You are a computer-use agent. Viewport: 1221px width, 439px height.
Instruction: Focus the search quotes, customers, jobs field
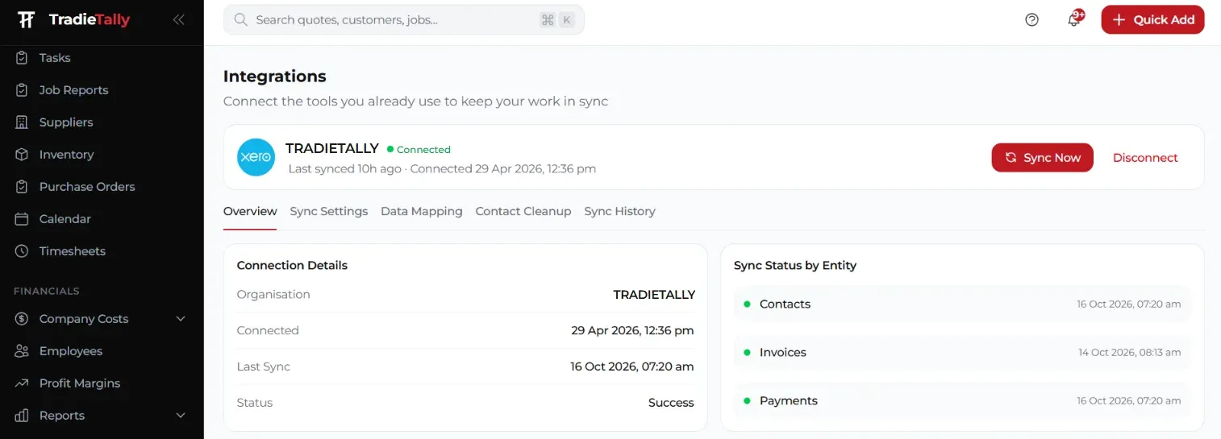tap(403, 20)
